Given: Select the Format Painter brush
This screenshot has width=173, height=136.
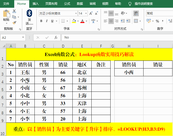Looking at the screenshot, I should (14, 22).
